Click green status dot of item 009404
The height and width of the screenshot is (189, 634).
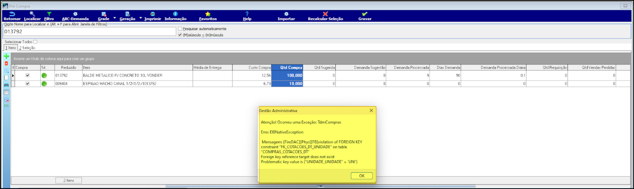[x=44, y=84]
